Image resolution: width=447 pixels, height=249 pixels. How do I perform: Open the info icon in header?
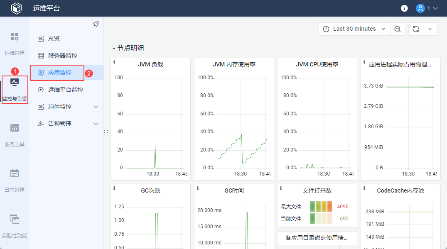coord(404,9)
